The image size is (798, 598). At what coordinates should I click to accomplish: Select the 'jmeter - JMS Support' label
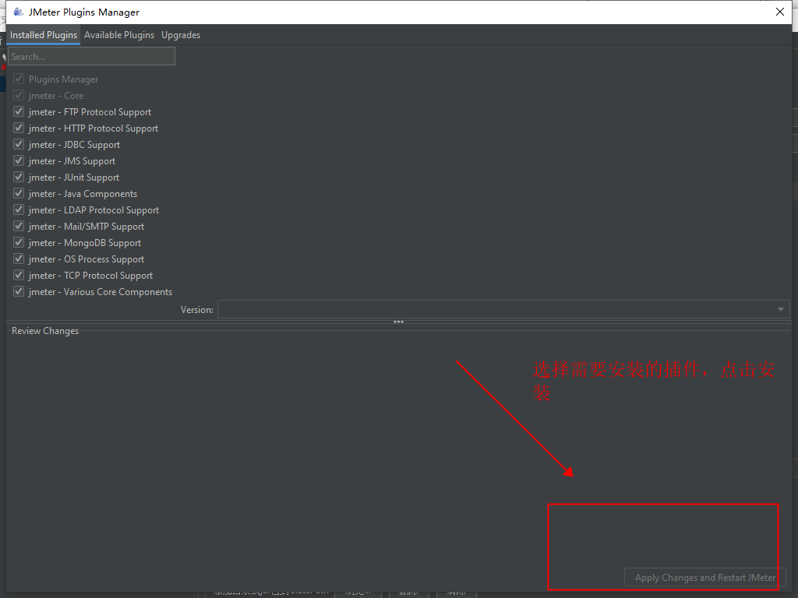(x=72, y=160)
